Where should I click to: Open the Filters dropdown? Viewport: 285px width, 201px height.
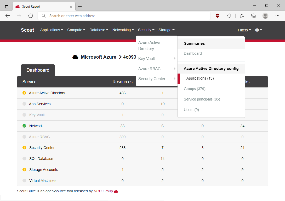click(x=244, y=30)
